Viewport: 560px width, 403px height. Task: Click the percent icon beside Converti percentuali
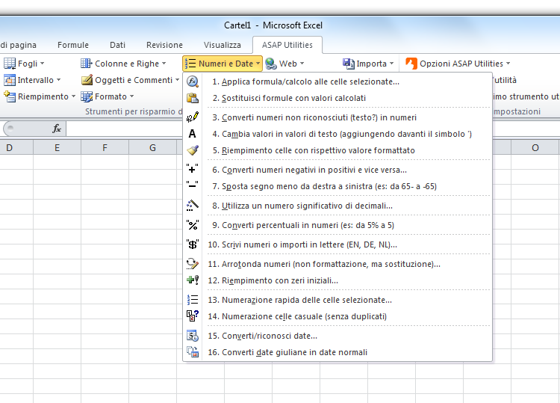pos(193,225)
